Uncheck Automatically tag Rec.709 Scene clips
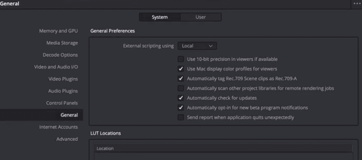This screenshot has width=362, height=160. click(181, 78)
